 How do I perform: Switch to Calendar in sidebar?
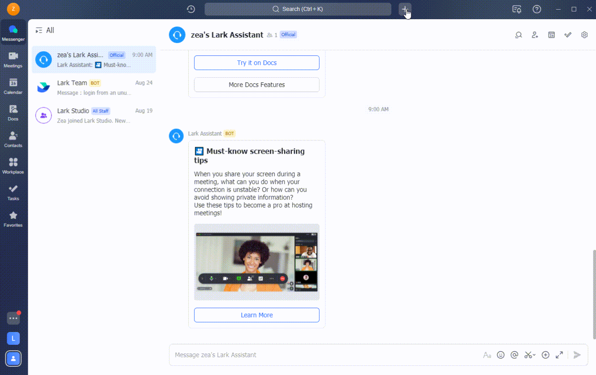pos(13,86)
